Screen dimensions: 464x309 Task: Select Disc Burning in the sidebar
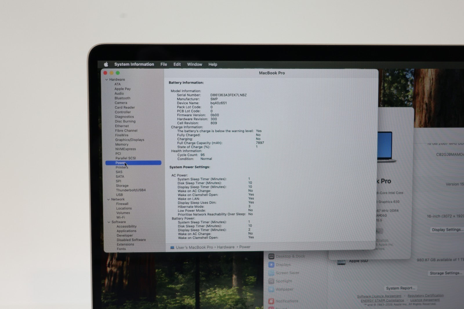pos(125,121)
